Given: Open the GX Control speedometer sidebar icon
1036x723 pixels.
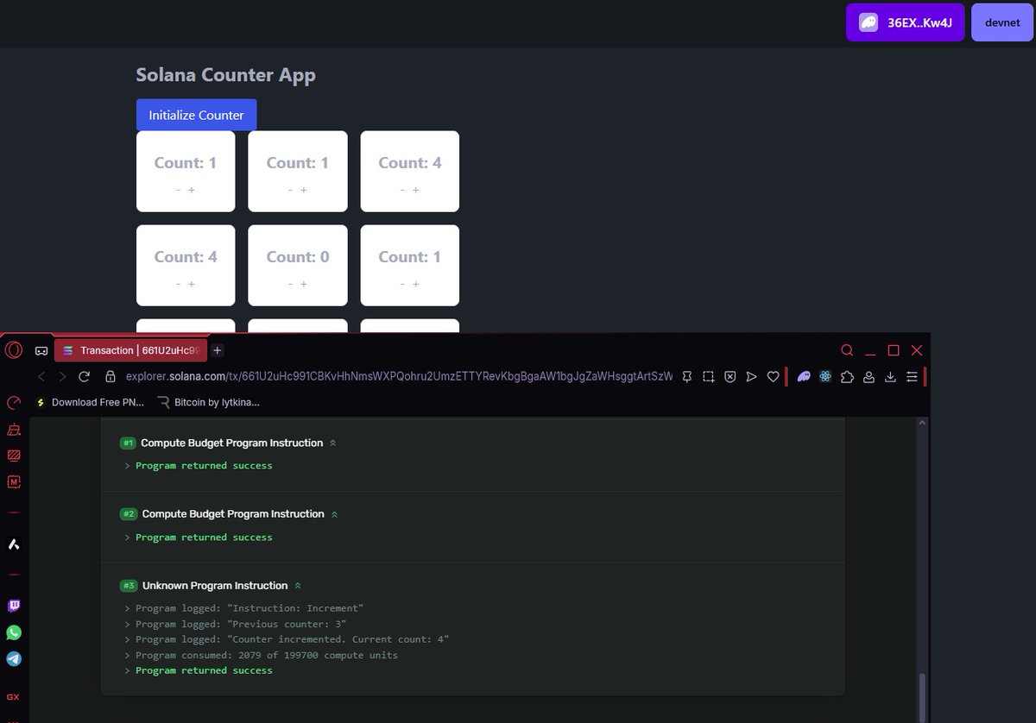Looking at the screenshot, I should (x=14, y=403).
